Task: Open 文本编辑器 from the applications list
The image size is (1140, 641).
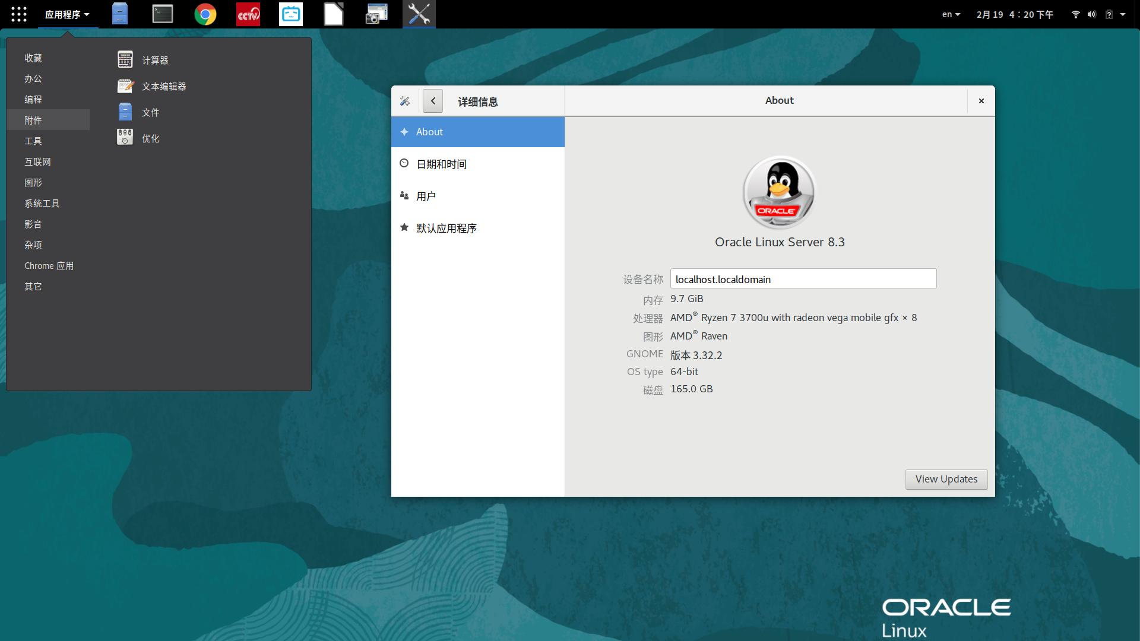Action: [164, 86]
